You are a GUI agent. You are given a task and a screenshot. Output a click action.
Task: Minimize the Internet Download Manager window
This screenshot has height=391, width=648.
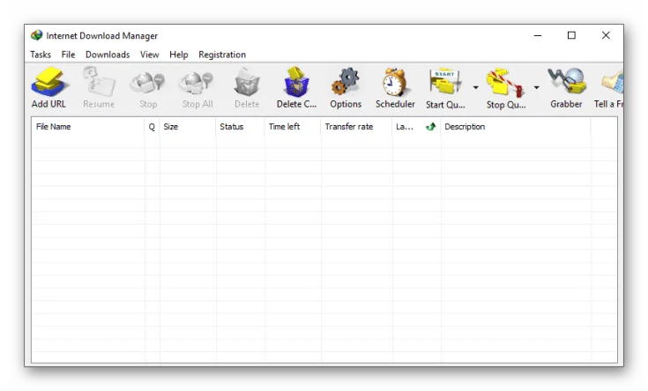(x=538, y=35)
